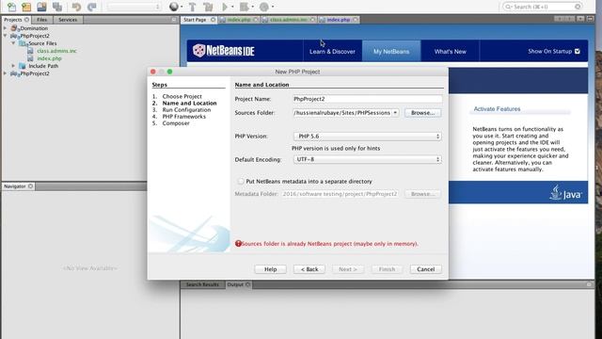Image resolution: width=602 pixels, height=339 pixels.
Task: Click inside the Project Name field
Action: pyautogui.click(x=368, y=99)
